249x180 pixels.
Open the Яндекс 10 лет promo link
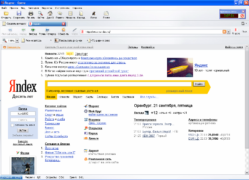(201, 65)
